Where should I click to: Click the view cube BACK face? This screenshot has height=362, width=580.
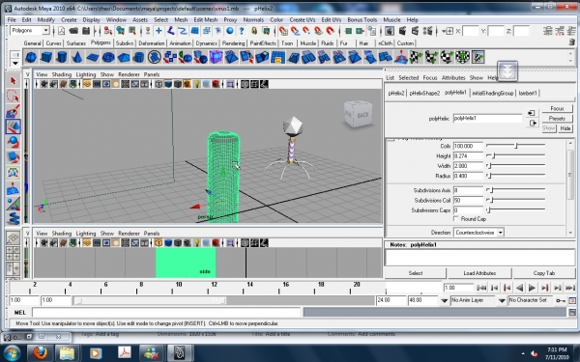[x=362, y=115]
